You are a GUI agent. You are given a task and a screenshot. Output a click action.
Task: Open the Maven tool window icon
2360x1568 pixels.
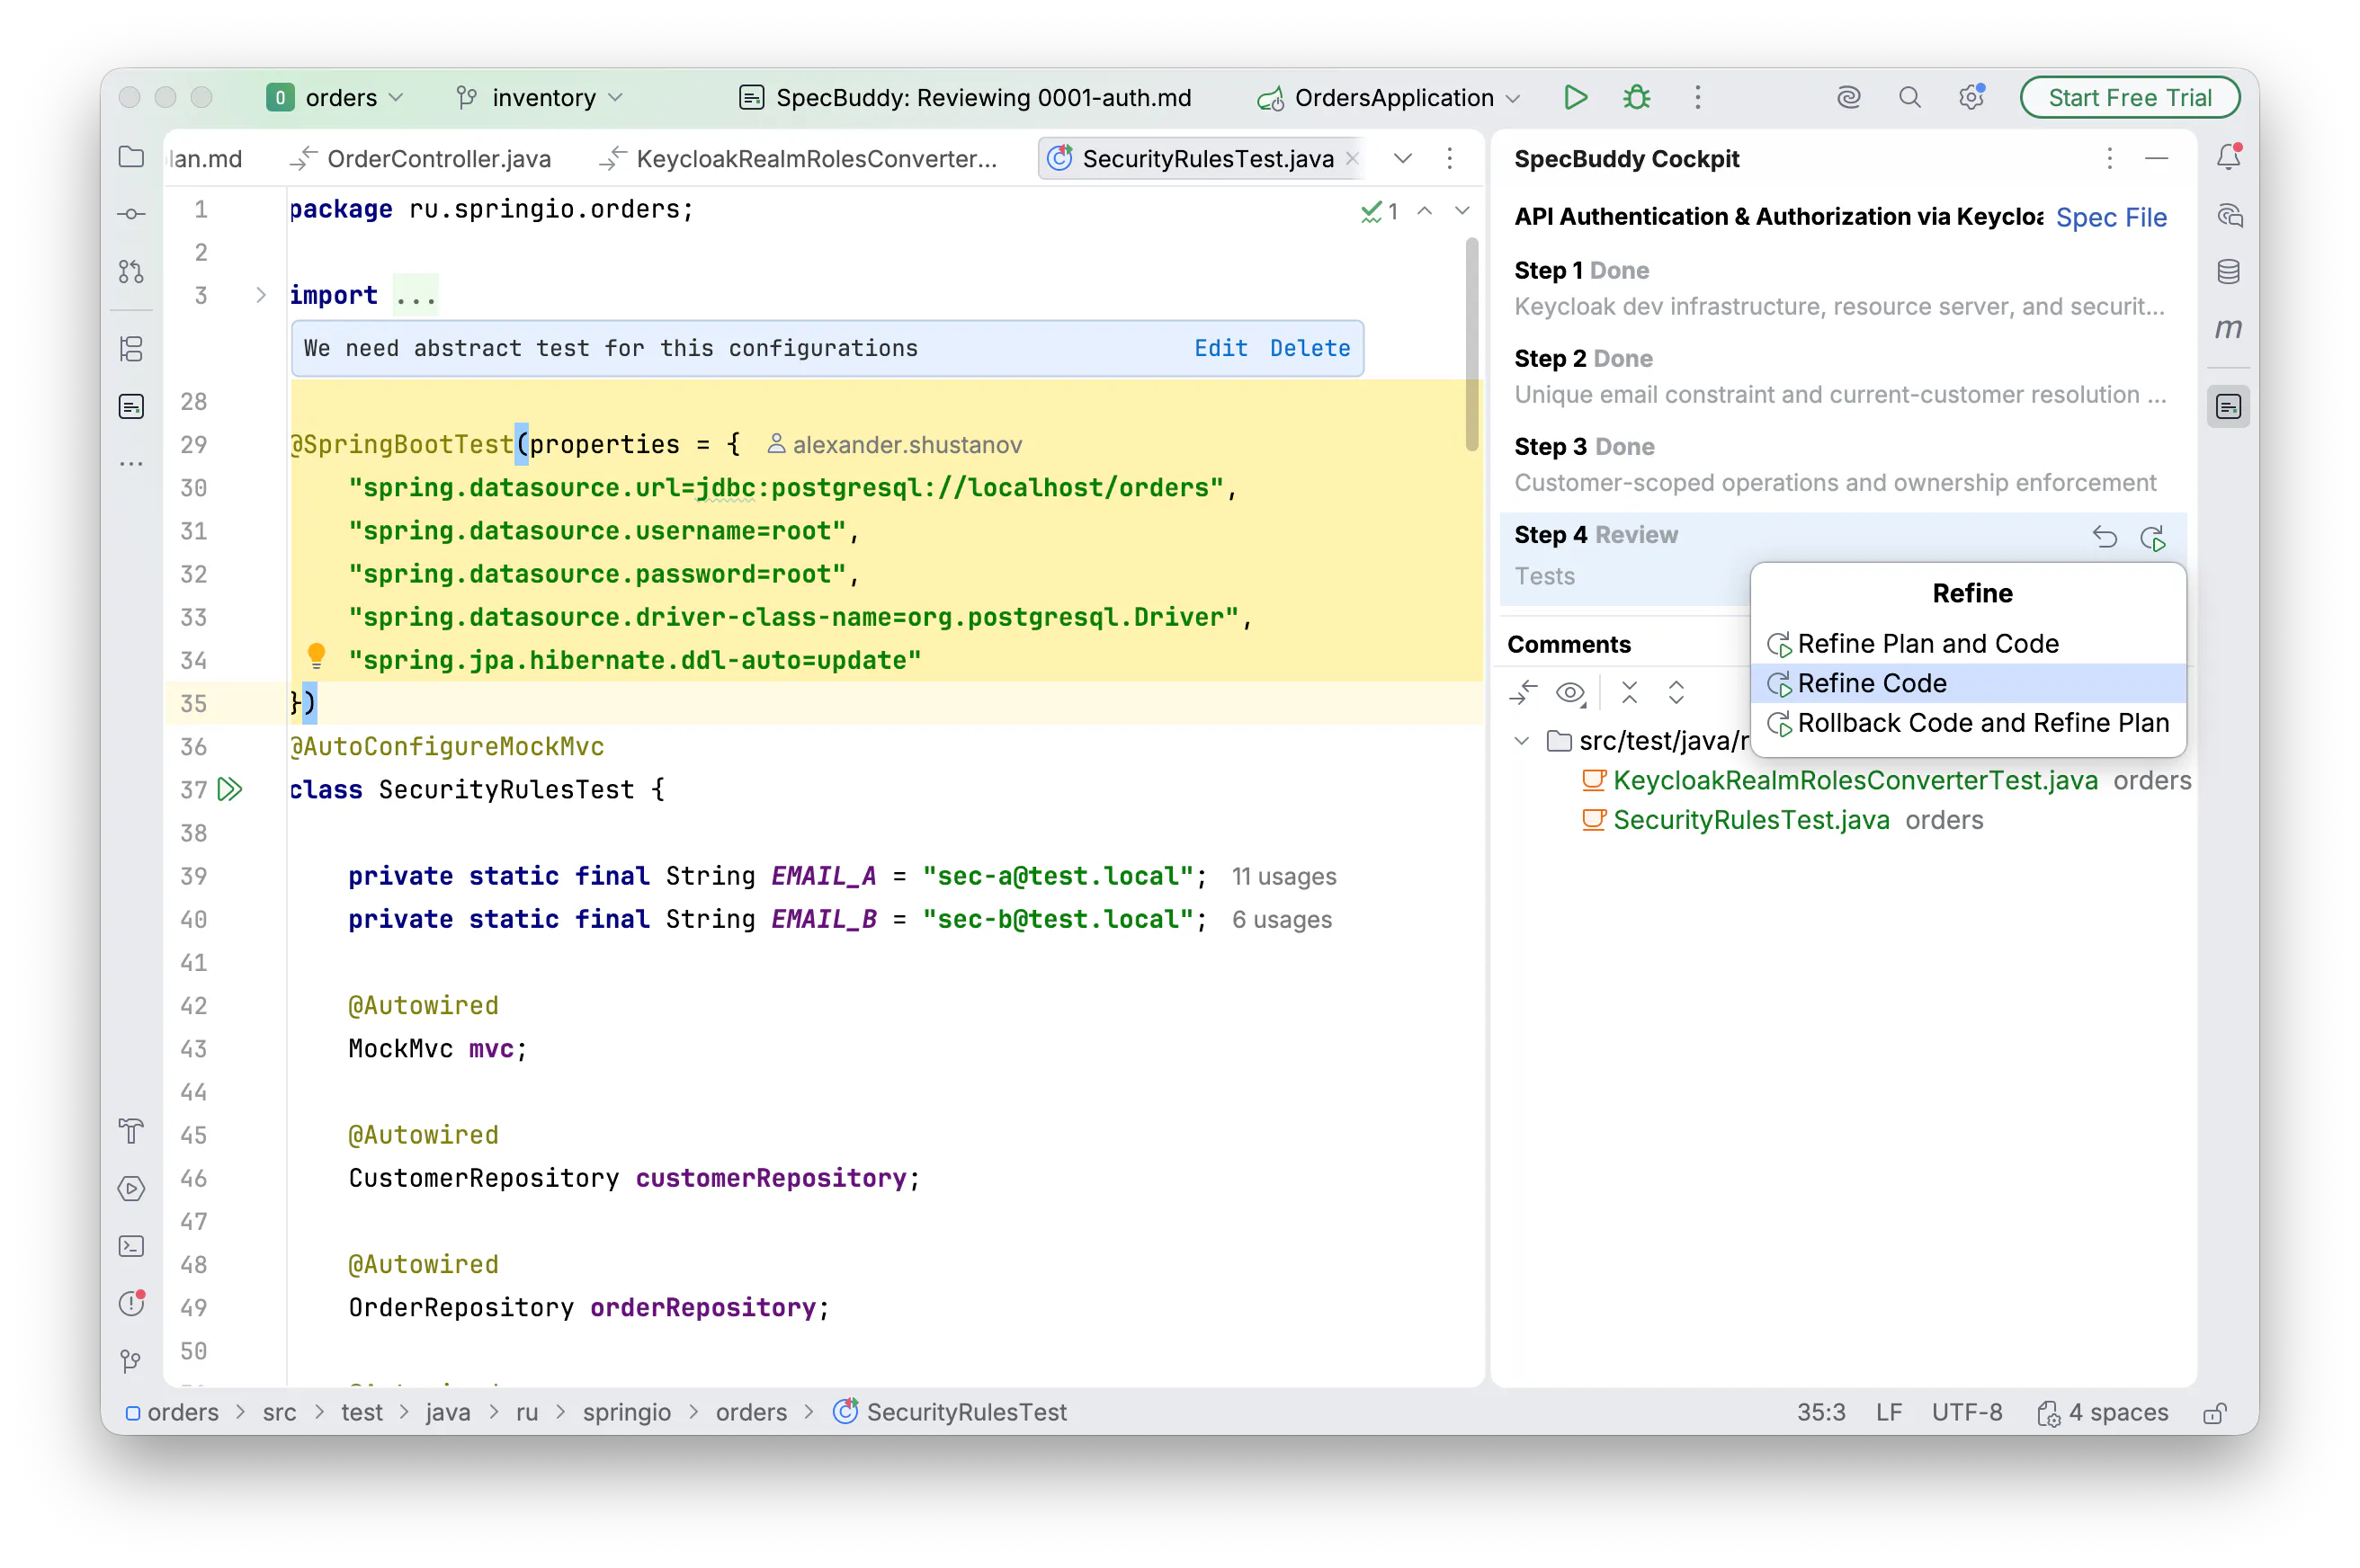pos(2228,329)
